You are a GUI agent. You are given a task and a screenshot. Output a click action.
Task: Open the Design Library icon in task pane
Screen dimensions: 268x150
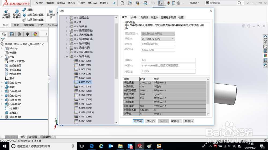265,42
